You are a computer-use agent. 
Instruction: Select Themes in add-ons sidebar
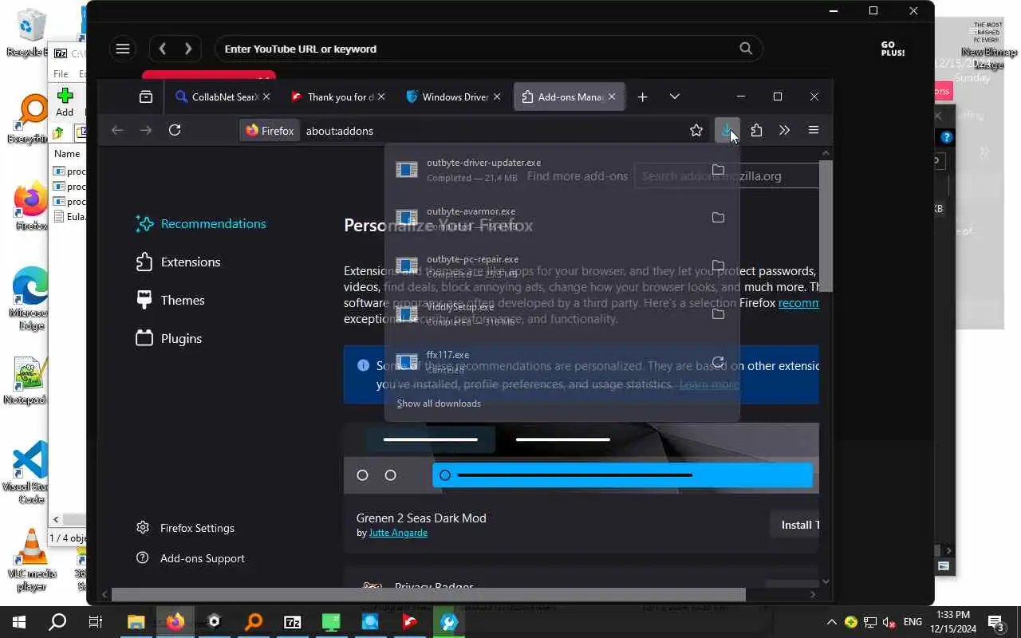(170, 300)
